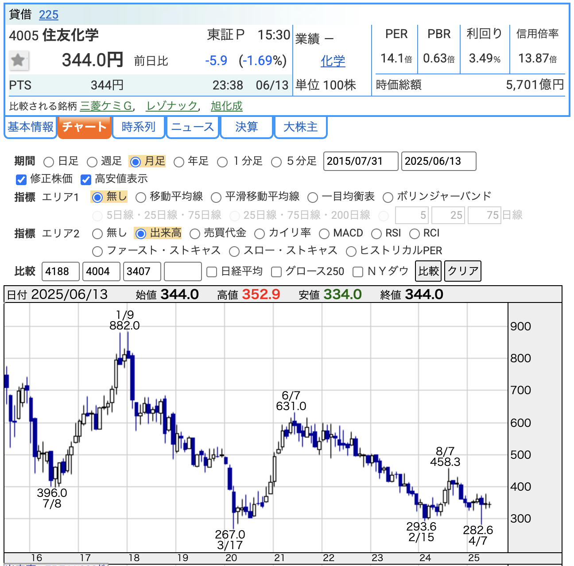Select ファースト・ストキャス indicator
Viewport: 574px width, 566px height.
pos(97,252)
